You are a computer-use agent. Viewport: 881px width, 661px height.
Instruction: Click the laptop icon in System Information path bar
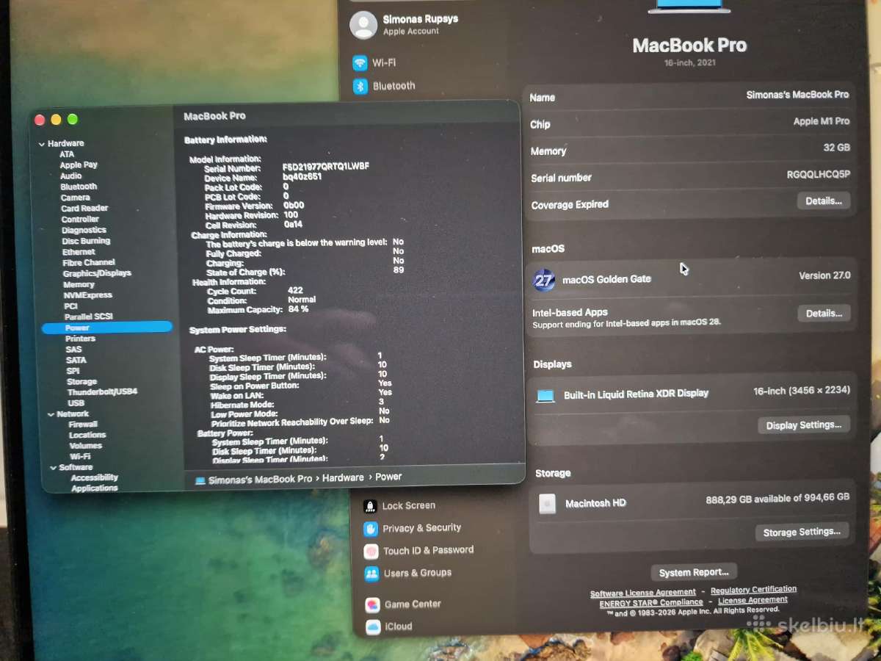(x=200, y=480)
